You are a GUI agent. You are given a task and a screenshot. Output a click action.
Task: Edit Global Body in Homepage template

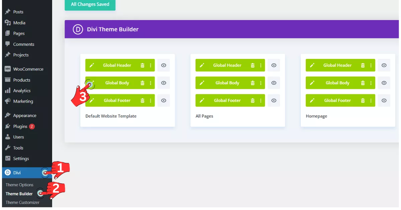click(x=312, y=83)
